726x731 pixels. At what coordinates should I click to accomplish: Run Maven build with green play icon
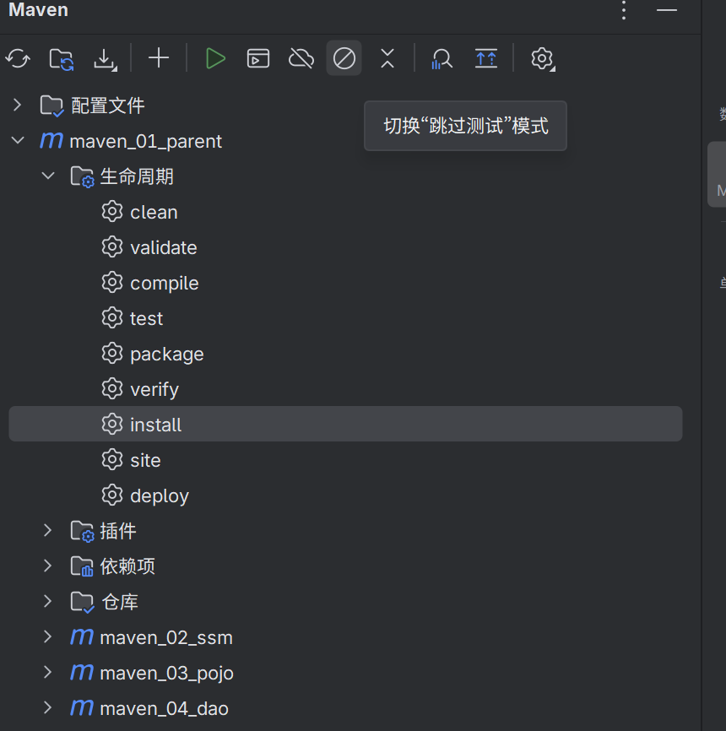click(x=215, y=59)
